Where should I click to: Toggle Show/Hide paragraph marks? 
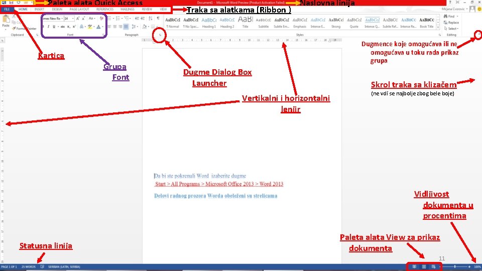click(158, 19)
